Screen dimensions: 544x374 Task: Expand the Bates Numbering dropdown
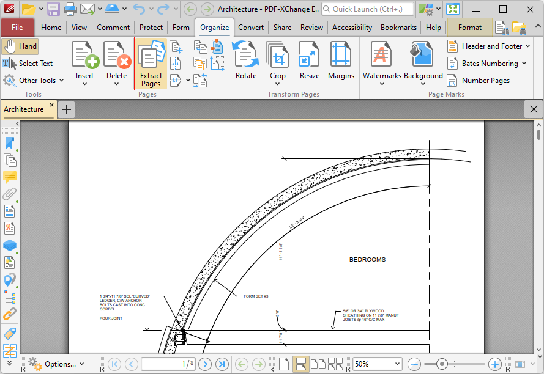(524, 63)
